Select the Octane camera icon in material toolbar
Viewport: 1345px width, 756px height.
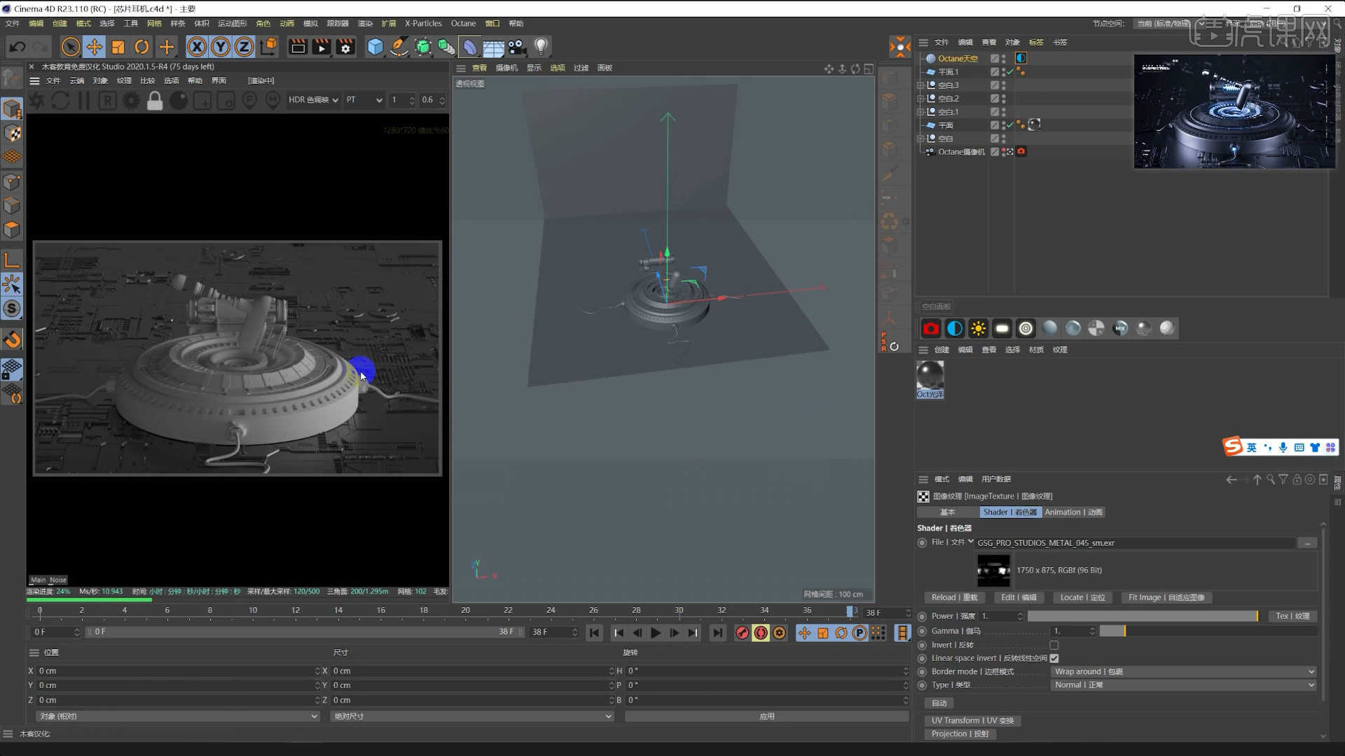(x=931, y=328)
